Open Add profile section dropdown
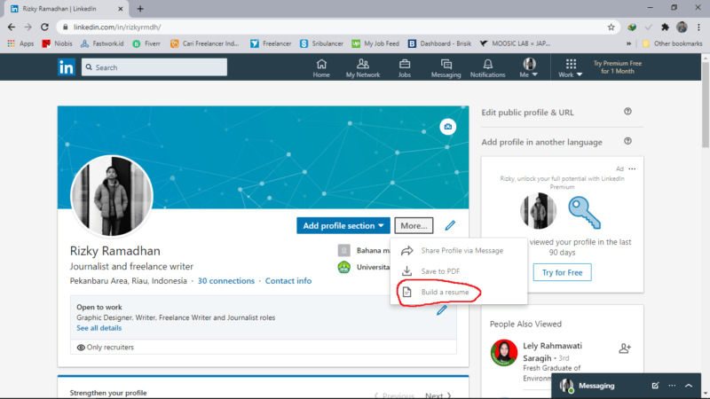Image resolution: width=710 pixels, height=399 pixels. [x=343, y=225]
